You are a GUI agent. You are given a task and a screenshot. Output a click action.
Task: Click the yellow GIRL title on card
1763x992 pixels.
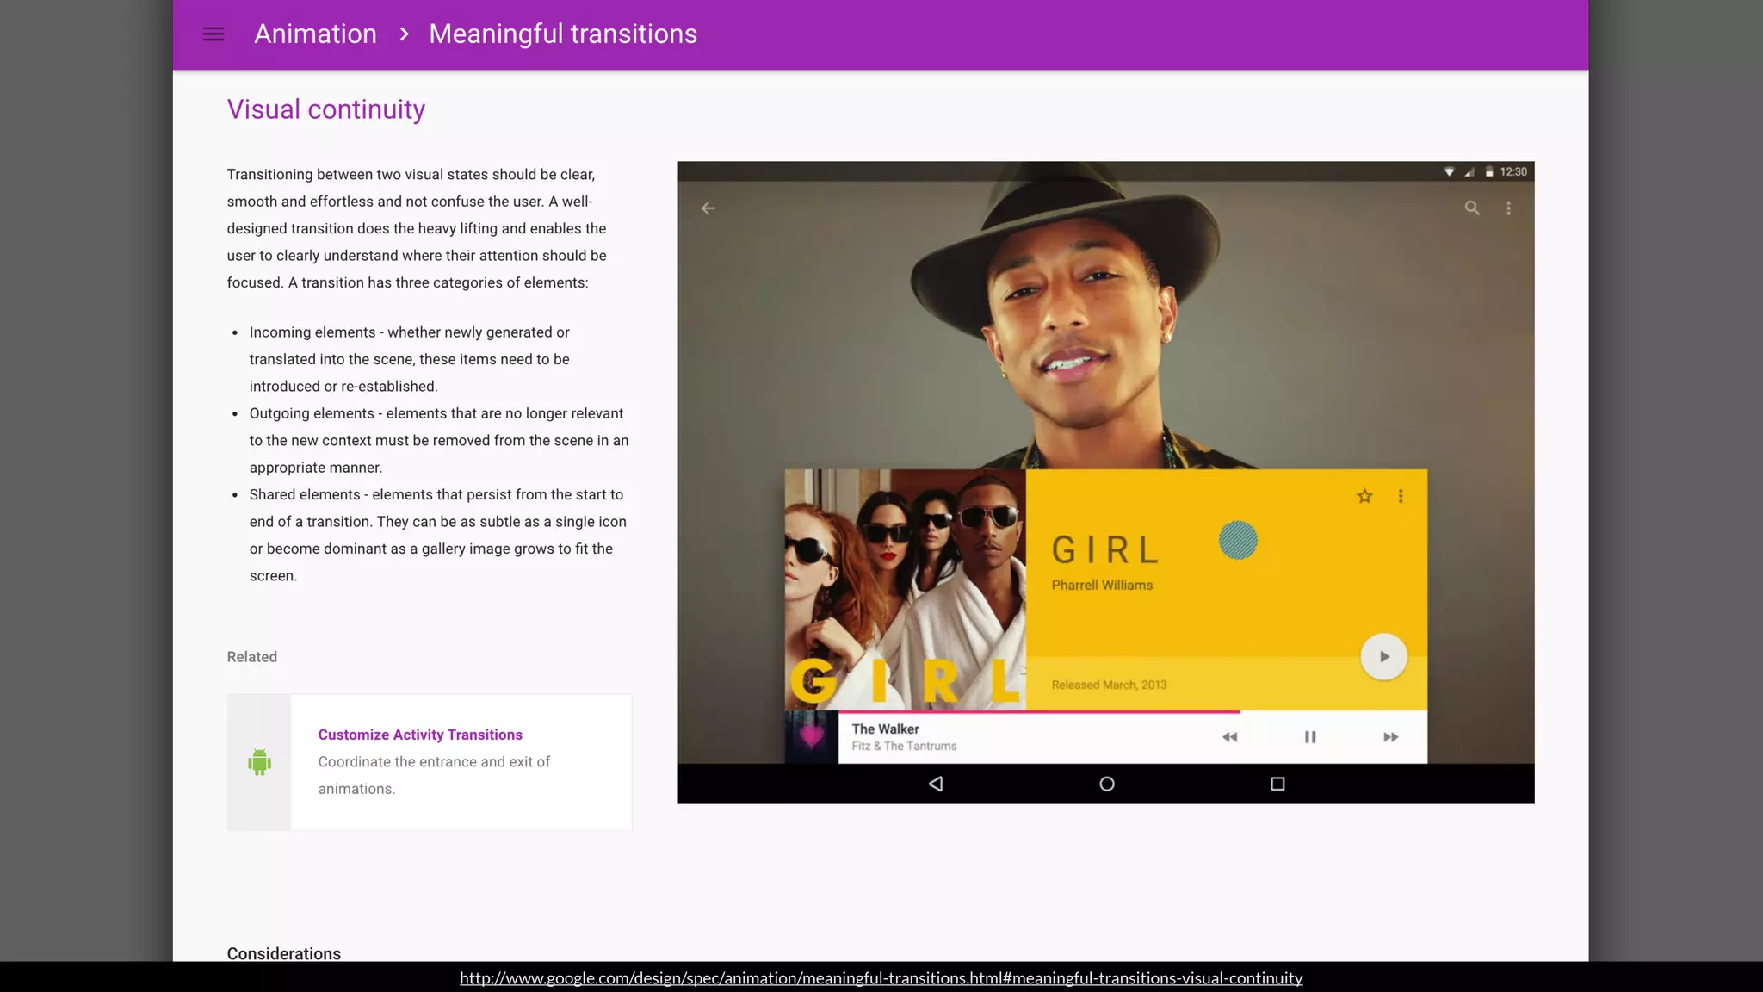click(x=1105, y=549)
